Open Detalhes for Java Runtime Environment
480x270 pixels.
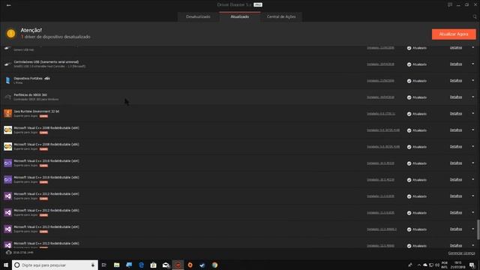[456, 113]
